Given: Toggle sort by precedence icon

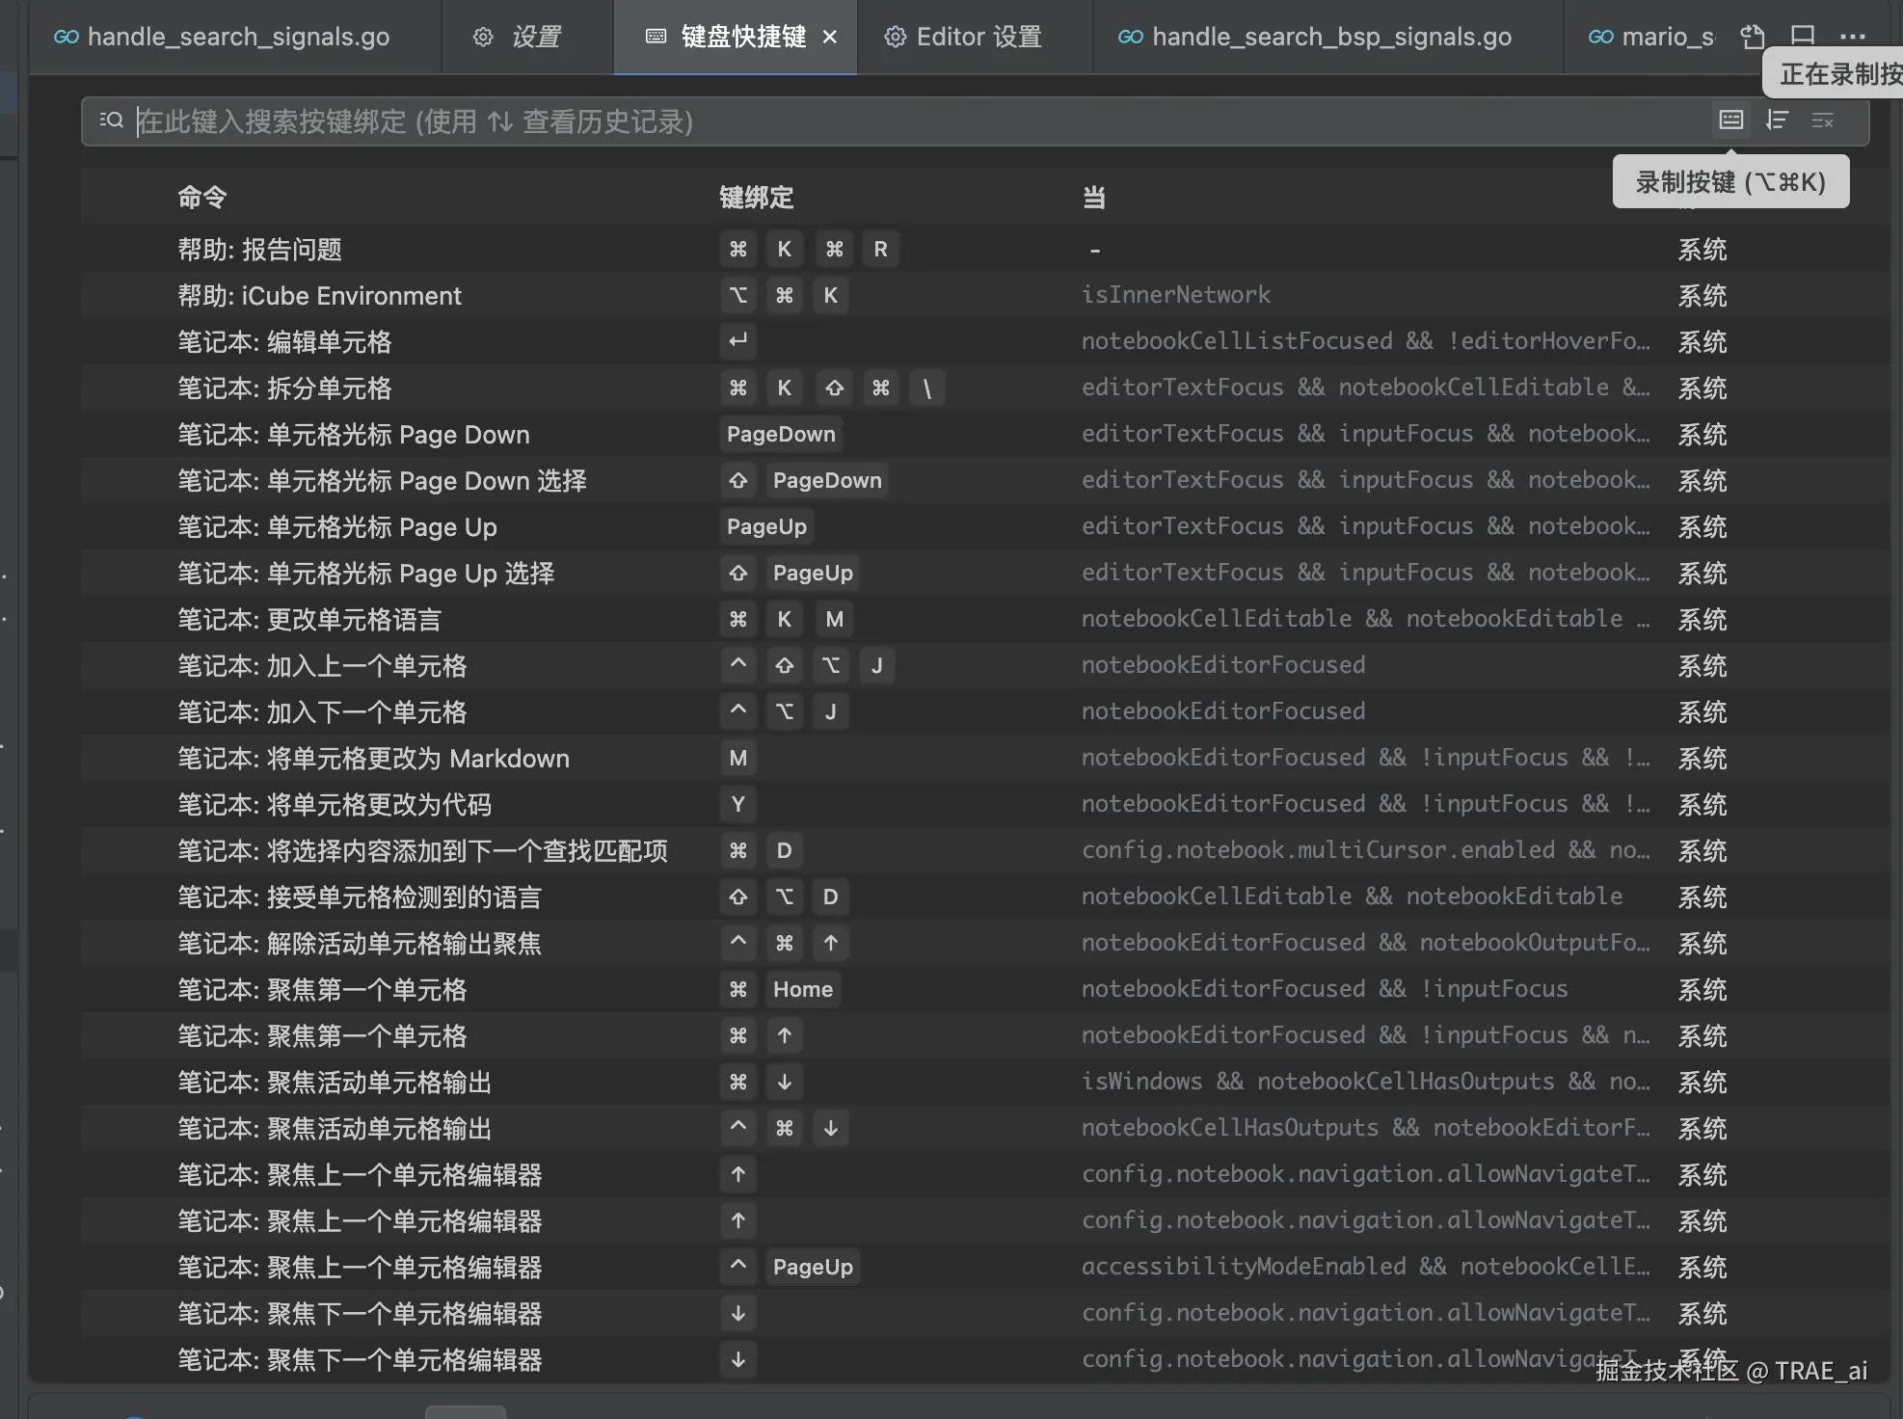Looking at the screenshot, I should click(x=1777, y=120).
